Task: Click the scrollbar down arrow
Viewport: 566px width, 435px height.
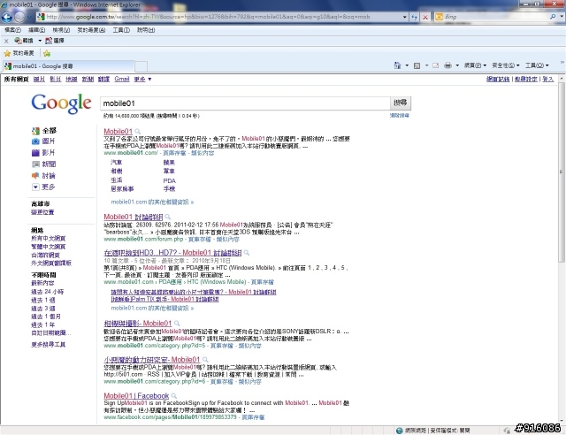Action: (x=562, y=421)
